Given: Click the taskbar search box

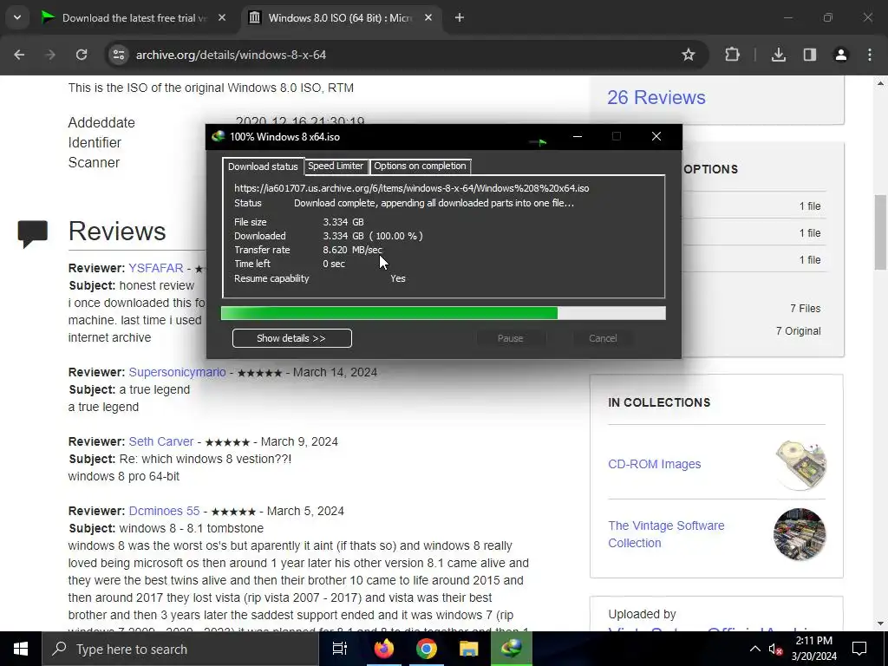Looking at the screenshot, I should coord(180,649).
